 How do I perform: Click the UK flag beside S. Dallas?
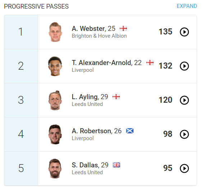116,165
